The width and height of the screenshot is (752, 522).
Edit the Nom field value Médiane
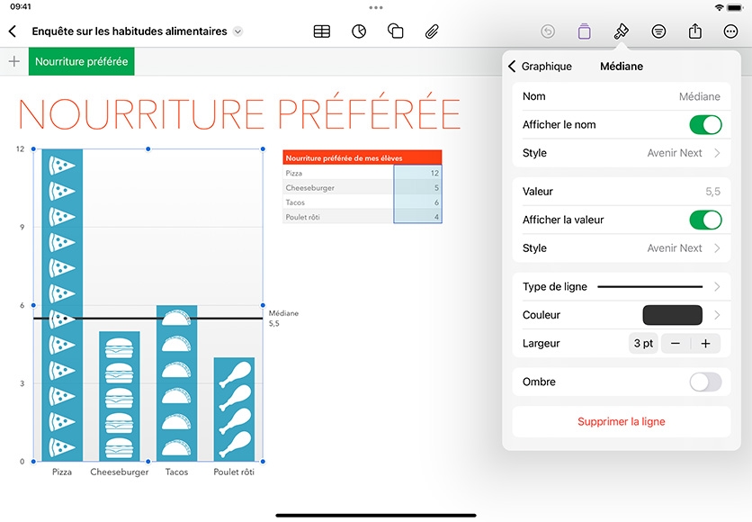coord(699,96)
